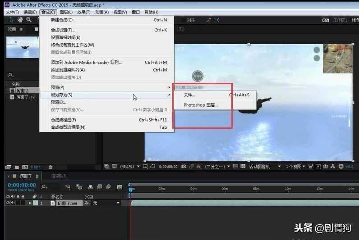Expand the 厉害了.avi layer properties

click(x=30, y=203)
